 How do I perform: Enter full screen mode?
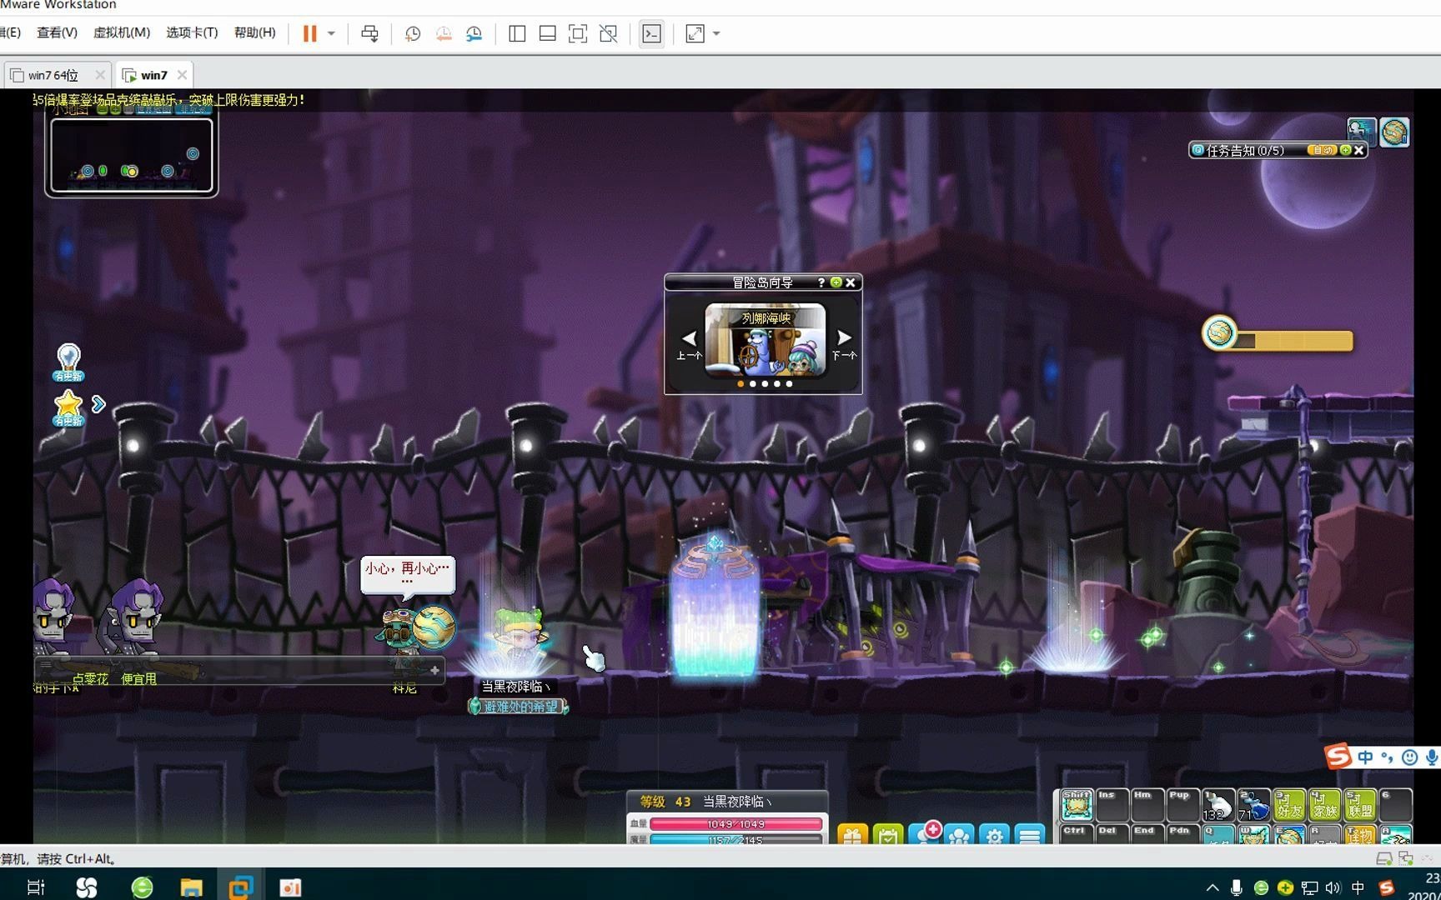(x=577, y=33)
